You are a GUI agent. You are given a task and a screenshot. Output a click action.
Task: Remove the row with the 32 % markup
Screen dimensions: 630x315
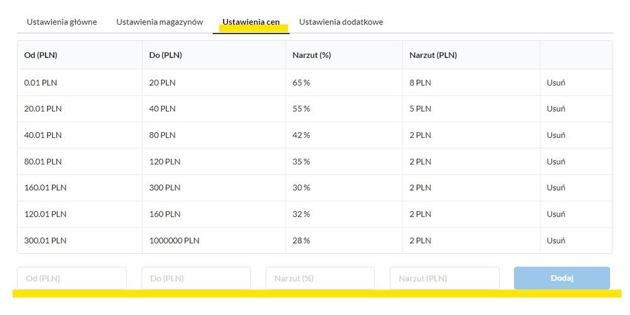pyautogui.click(x=556, y=214)
